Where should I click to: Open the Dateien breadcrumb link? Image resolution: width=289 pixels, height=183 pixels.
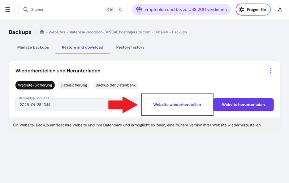[x=161, y=32]
